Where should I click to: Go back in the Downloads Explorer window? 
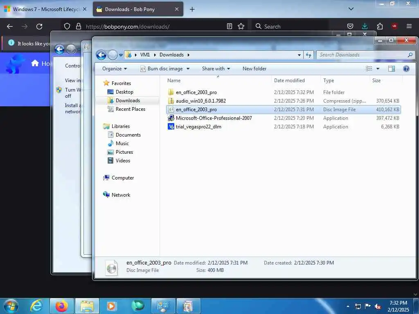101,55
